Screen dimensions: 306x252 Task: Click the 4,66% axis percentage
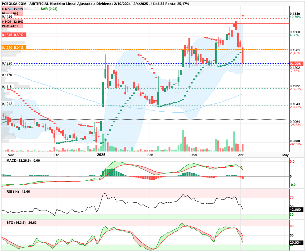pos(294,35)
